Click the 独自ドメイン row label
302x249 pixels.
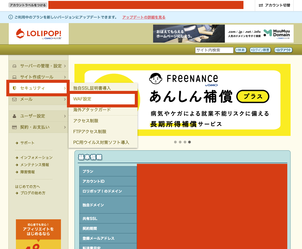(108, 205)
